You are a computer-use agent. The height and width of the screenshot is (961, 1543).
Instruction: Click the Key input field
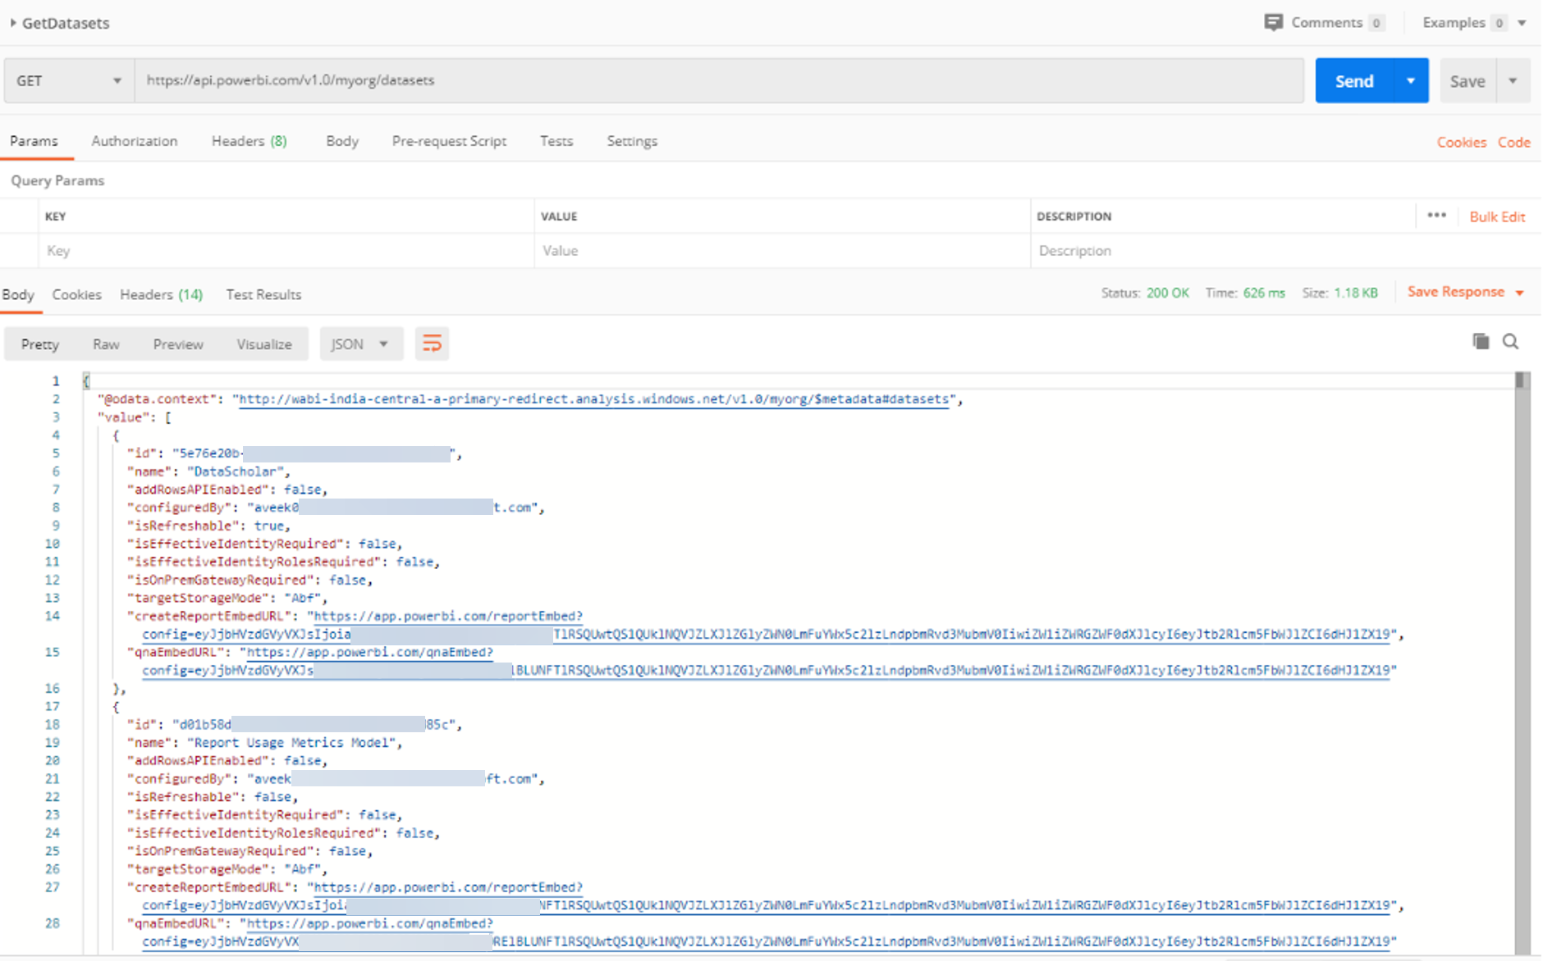[x=286, y=251]
